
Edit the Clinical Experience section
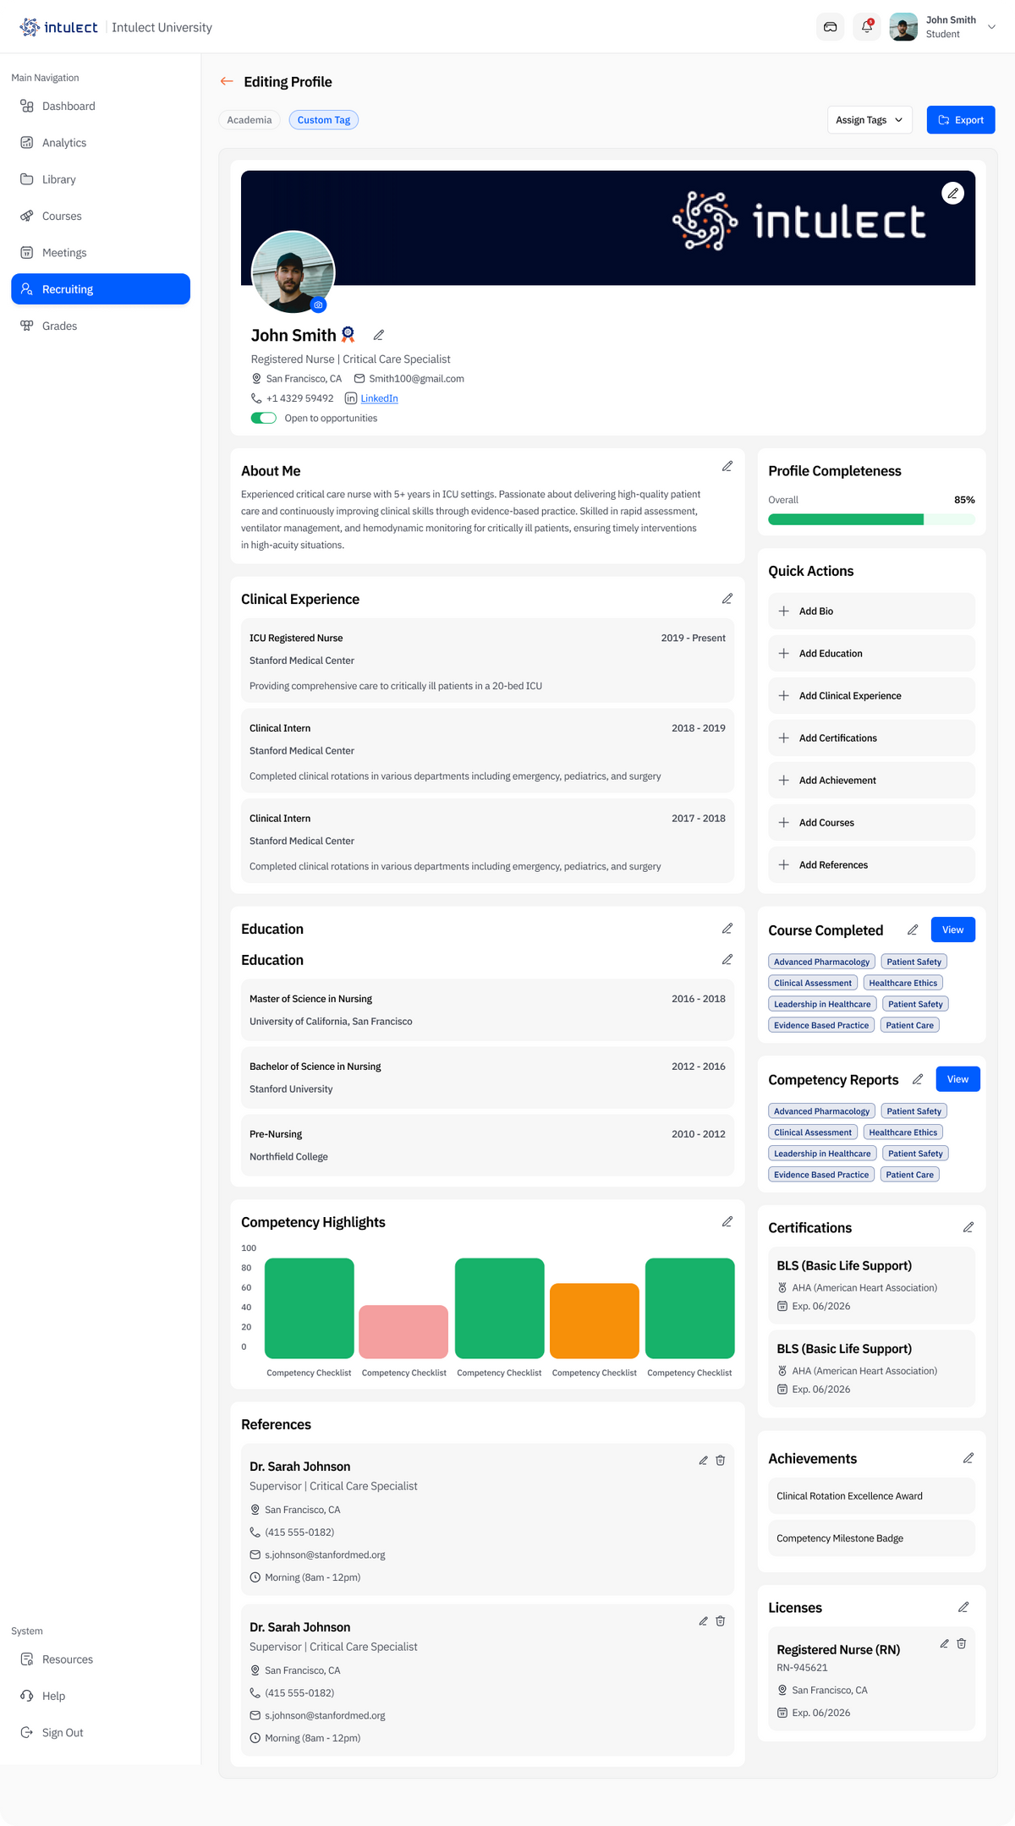click(x=727, y=599)
